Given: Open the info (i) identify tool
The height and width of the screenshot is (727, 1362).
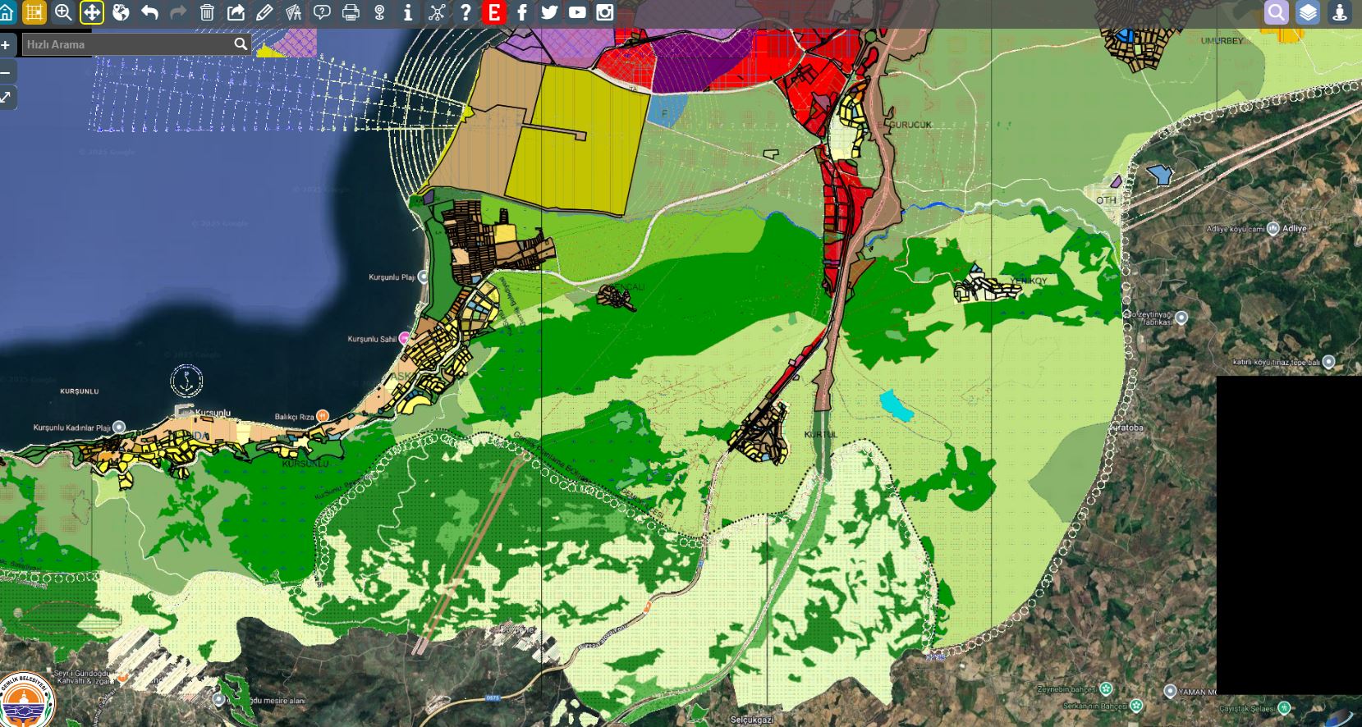Looking at the screenshot, I should [x=408, y=12].
